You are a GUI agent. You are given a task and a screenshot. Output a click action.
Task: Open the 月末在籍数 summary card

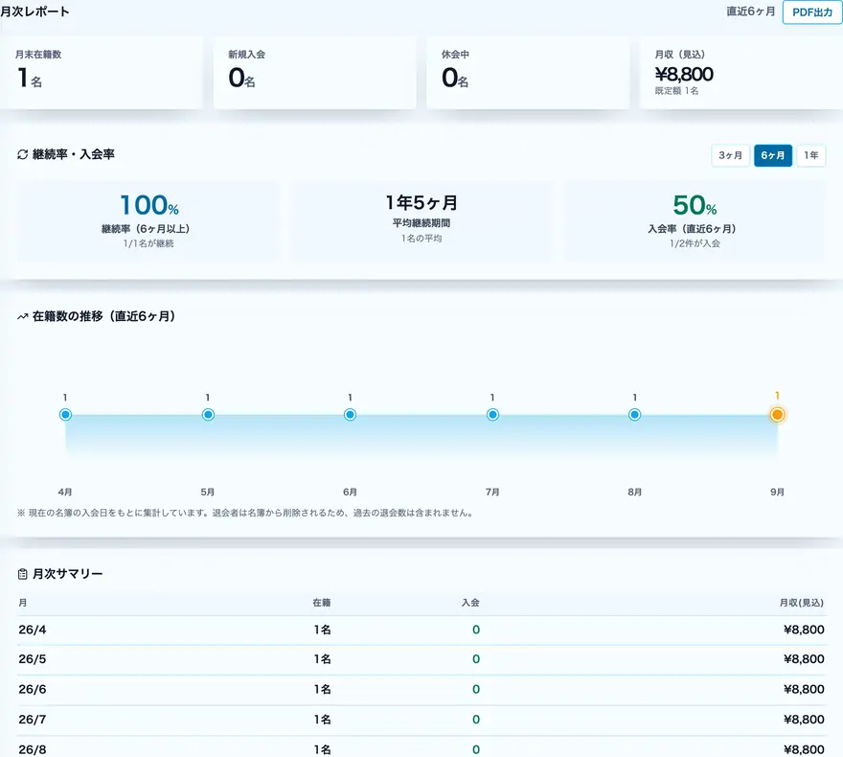tap(102, 73)
